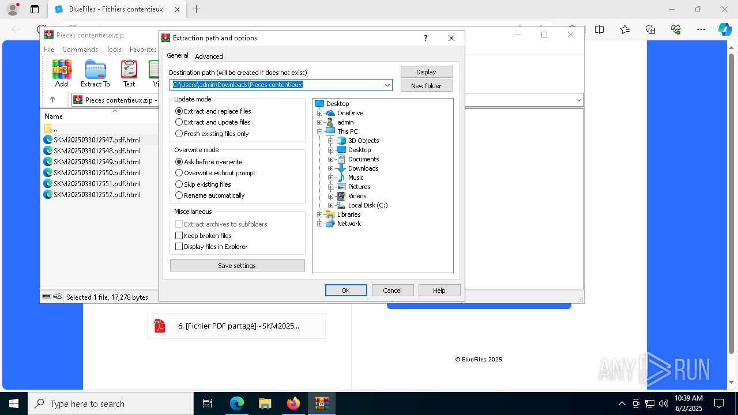Viewport: 738px width, 415px height.
Task: Select the file SKM2025033012550.pdf.html
Action: pyautogui.click(x=92, y=173)
